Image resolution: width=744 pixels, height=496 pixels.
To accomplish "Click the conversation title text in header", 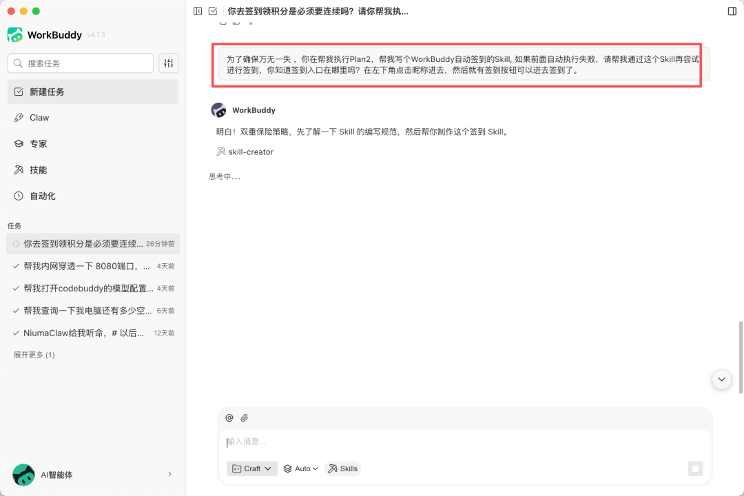I will (x=318, y=12).
